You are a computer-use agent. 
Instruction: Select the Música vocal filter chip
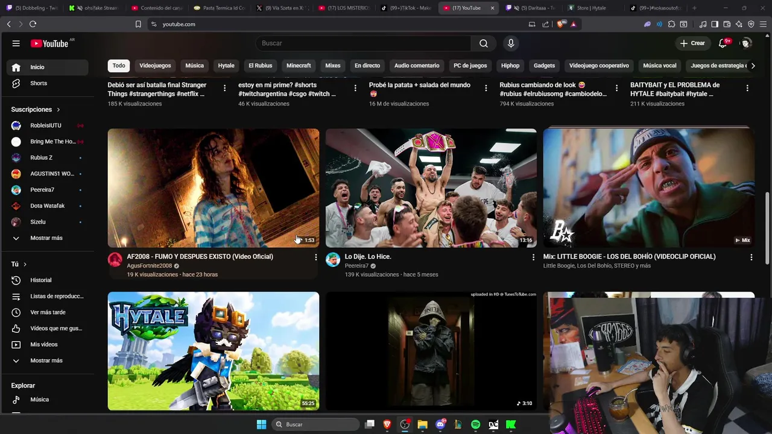pos(660,66)
